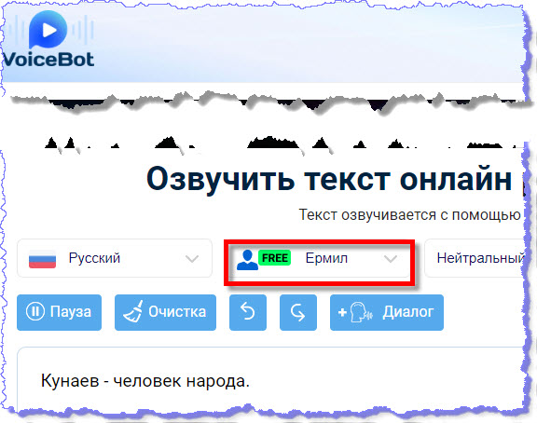Click the Диалог button

[387, 312]
